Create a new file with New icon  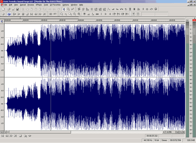tap(3, 9)
